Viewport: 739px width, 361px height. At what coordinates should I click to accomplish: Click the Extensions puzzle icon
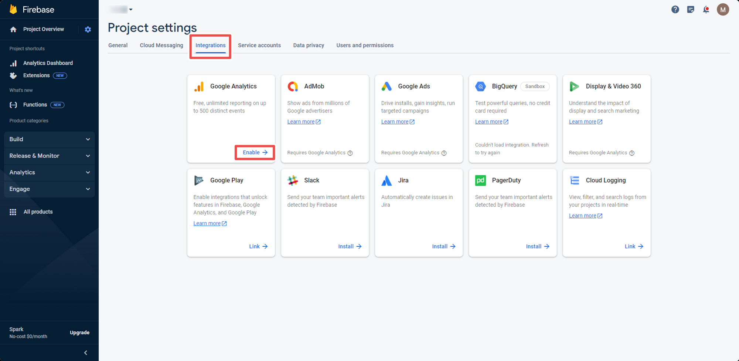(13, 75)
